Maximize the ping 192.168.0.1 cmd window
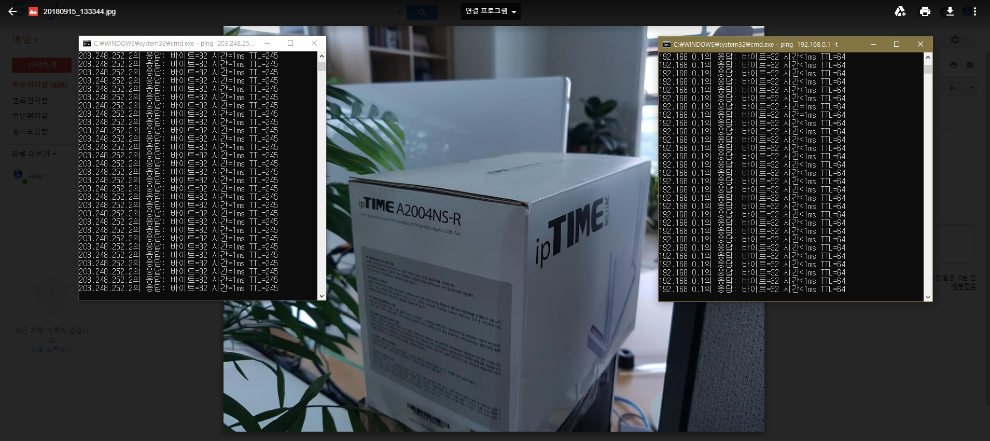Viewport: 990px width, 441px height. pos(897,45)
